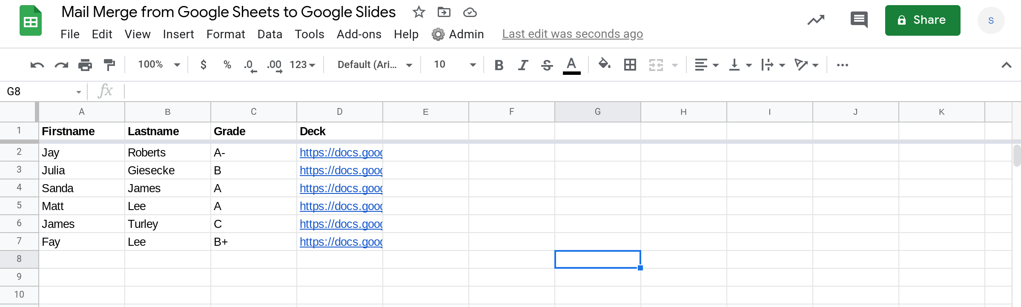Viewport: 1021px width, 307px height.
Task: Click the green Share button
Action: click(x=923, y=20)
